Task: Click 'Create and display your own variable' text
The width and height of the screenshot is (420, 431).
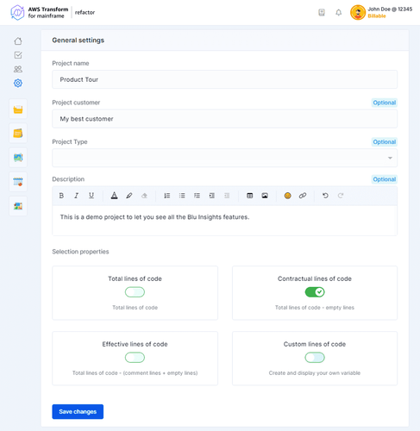Action: [x=315, y=373]
